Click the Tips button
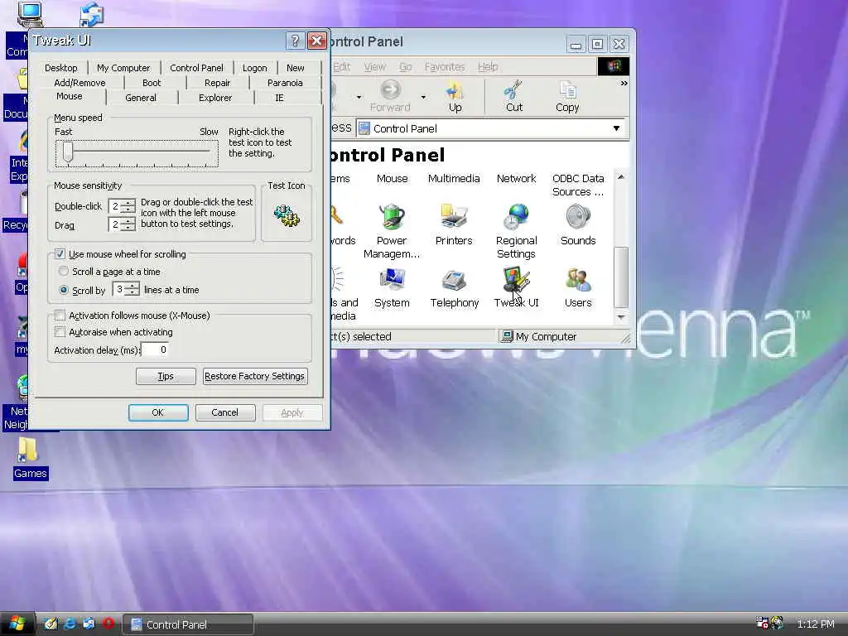 pos(166,376)
